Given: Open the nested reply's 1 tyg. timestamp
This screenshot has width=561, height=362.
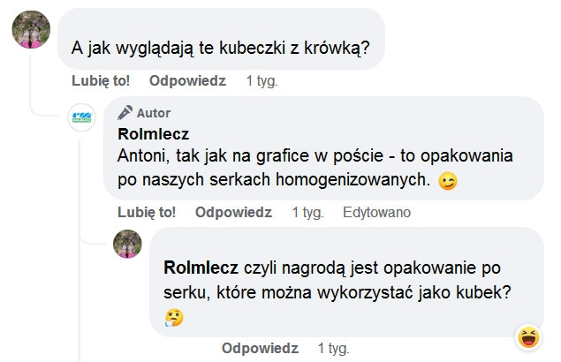Looking at the screenshot, I should point(333,347).
